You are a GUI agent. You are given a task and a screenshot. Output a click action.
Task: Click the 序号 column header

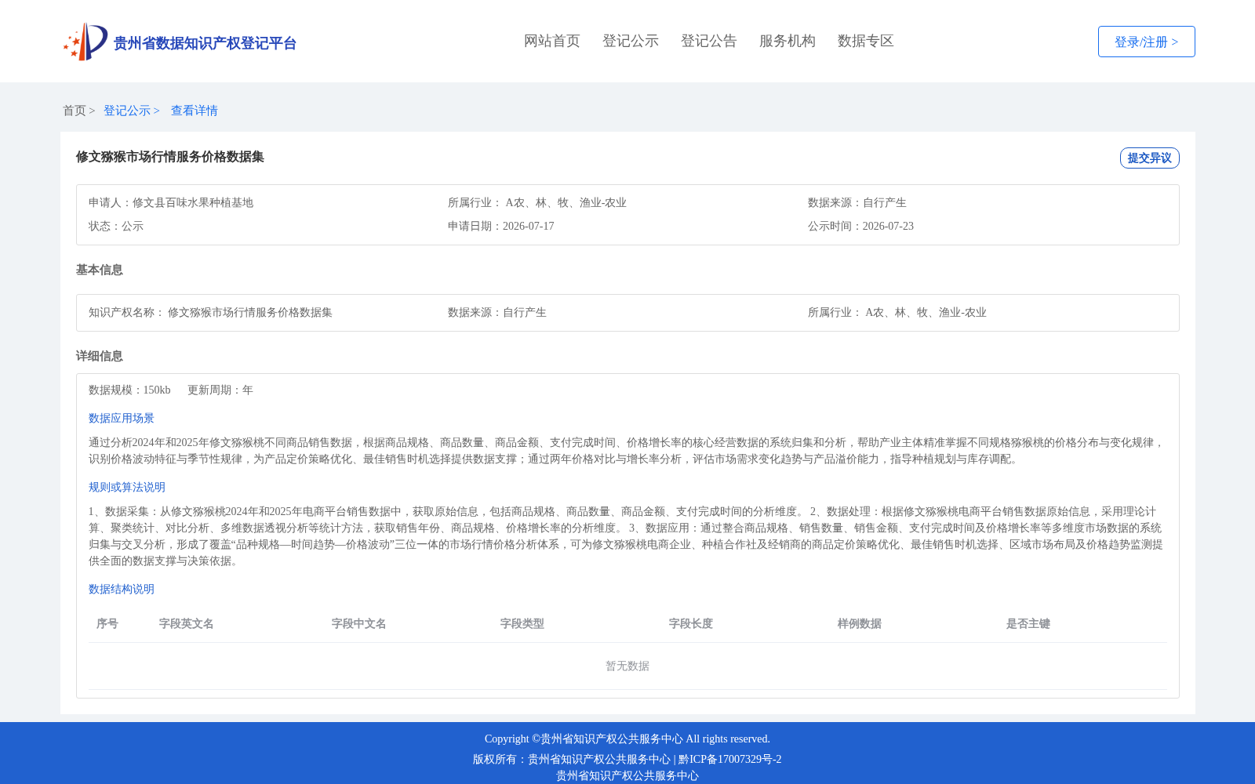tap(107, 623)
